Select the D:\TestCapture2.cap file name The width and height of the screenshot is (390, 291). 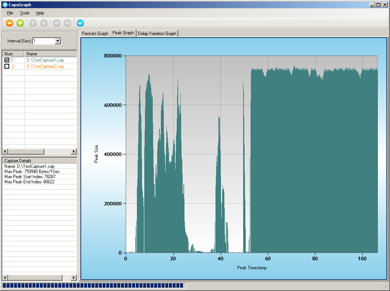[45, 66]
